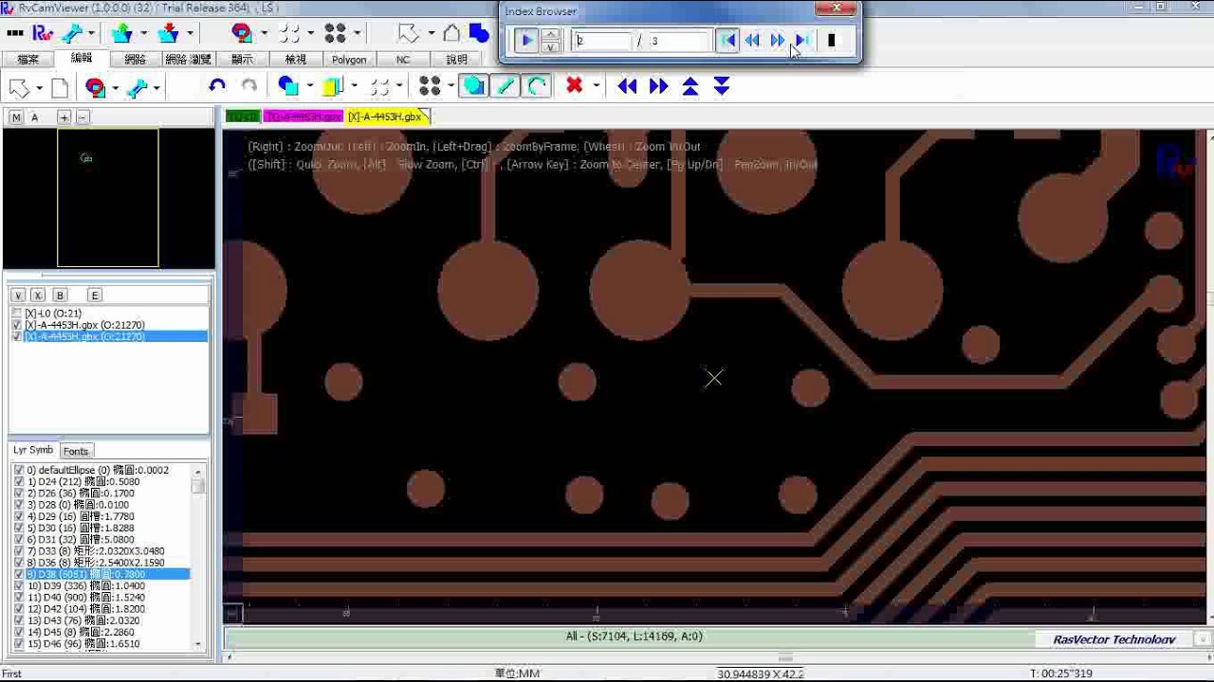Image resolution: width=1214 pixels, height=682 pixels.
Task: Open dropdown beside import icon
Action: [142, 33]
